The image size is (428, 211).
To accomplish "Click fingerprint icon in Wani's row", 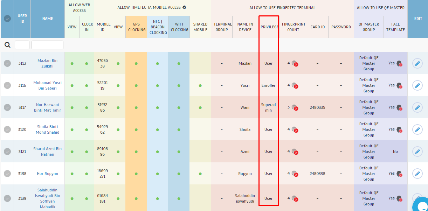I will tap(294, 107).
